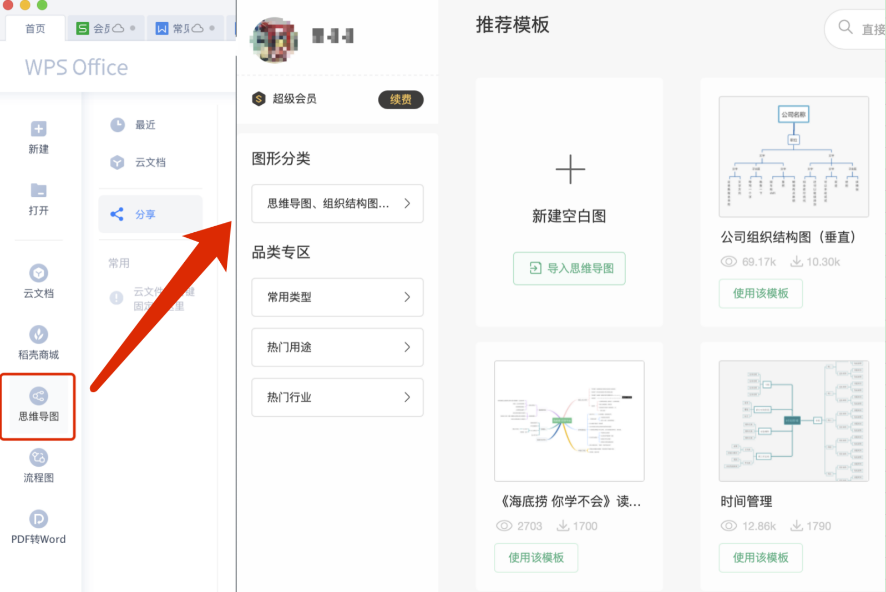The width and height of the screenshot is (886, 592).
Task: Click views eye icon under 时间管理
Action: (x=728, y=525)
